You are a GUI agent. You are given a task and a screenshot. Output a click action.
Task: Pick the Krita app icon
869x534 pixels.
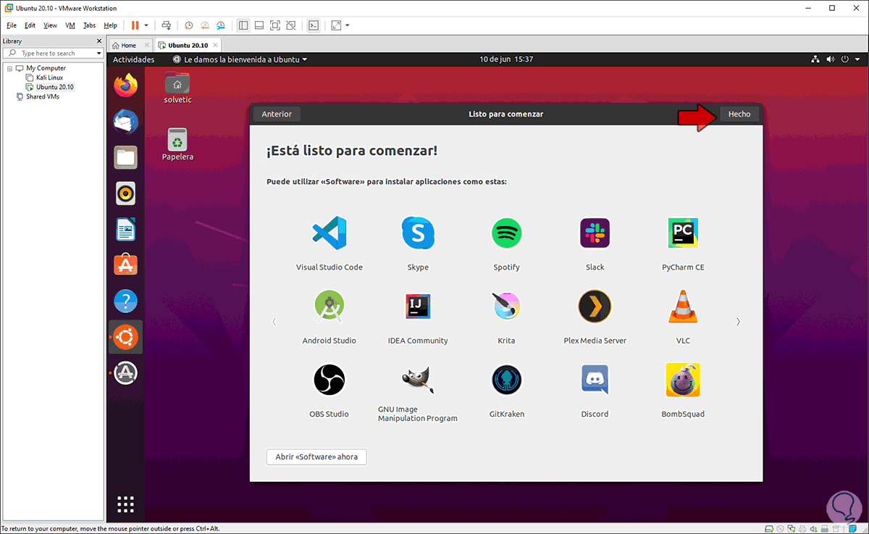pyautogui.click(x=506, y=306)
